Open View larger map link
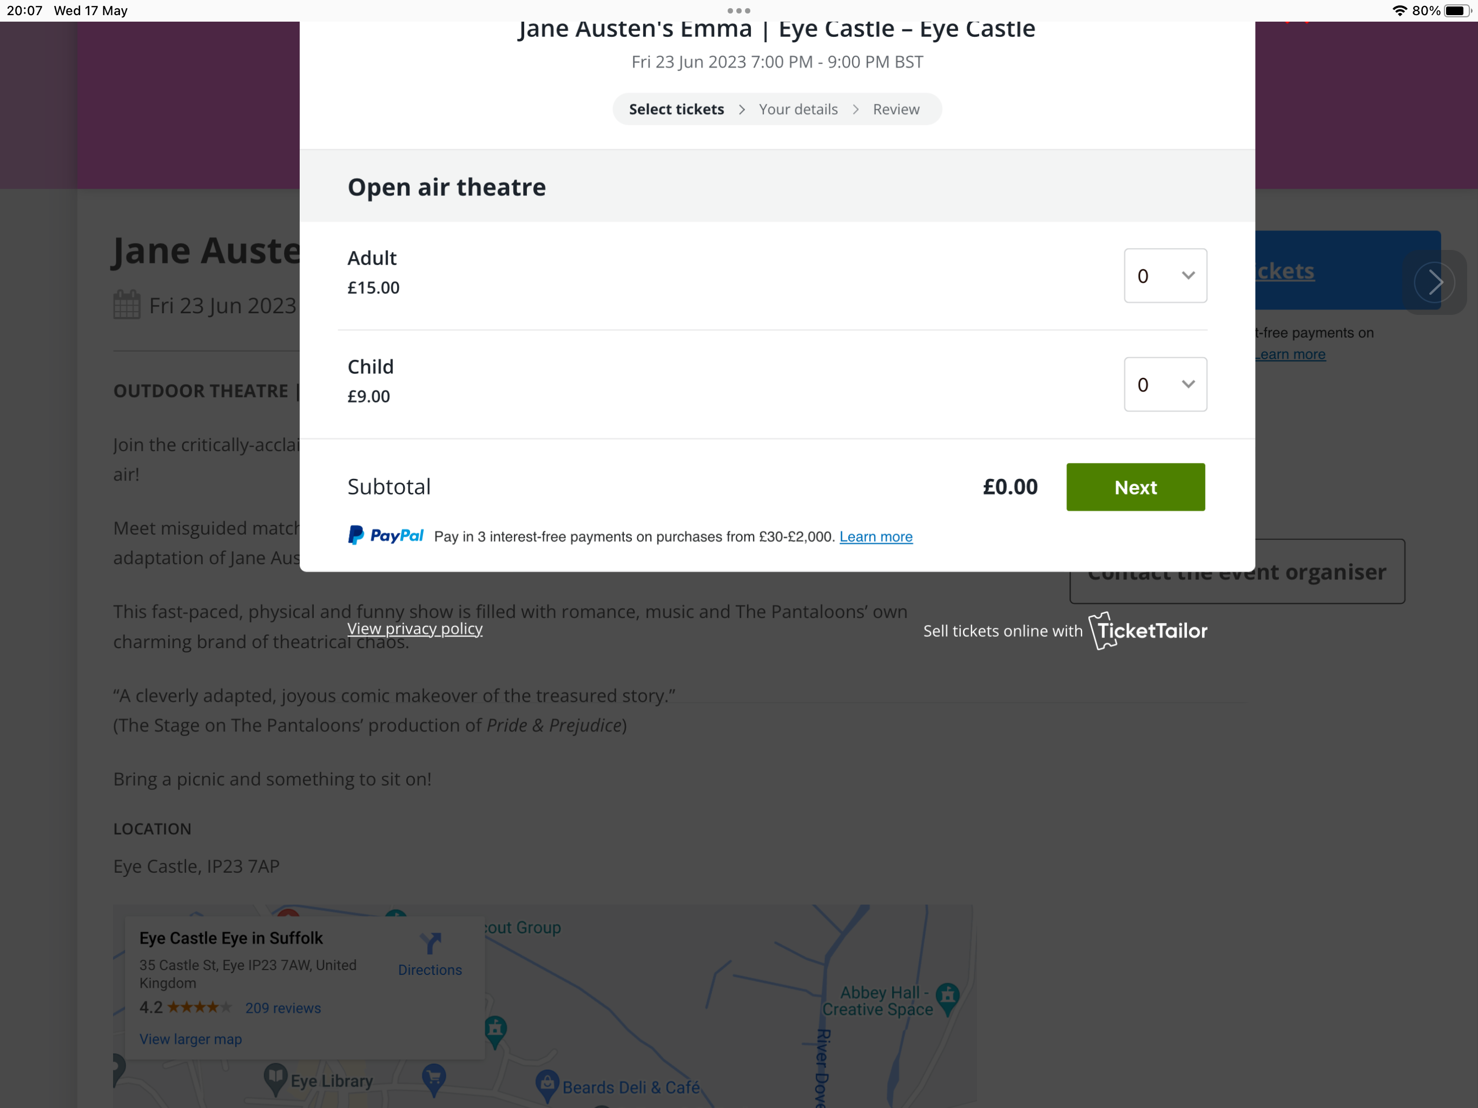 190,1039
